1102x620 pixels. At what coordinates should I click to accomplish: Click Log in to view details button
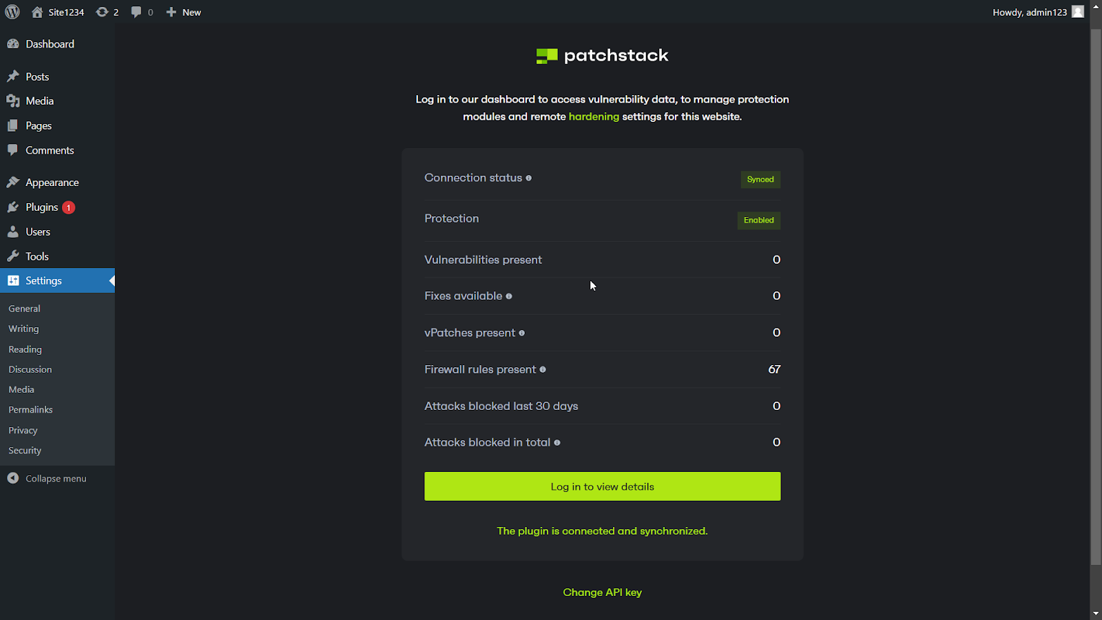602,486
